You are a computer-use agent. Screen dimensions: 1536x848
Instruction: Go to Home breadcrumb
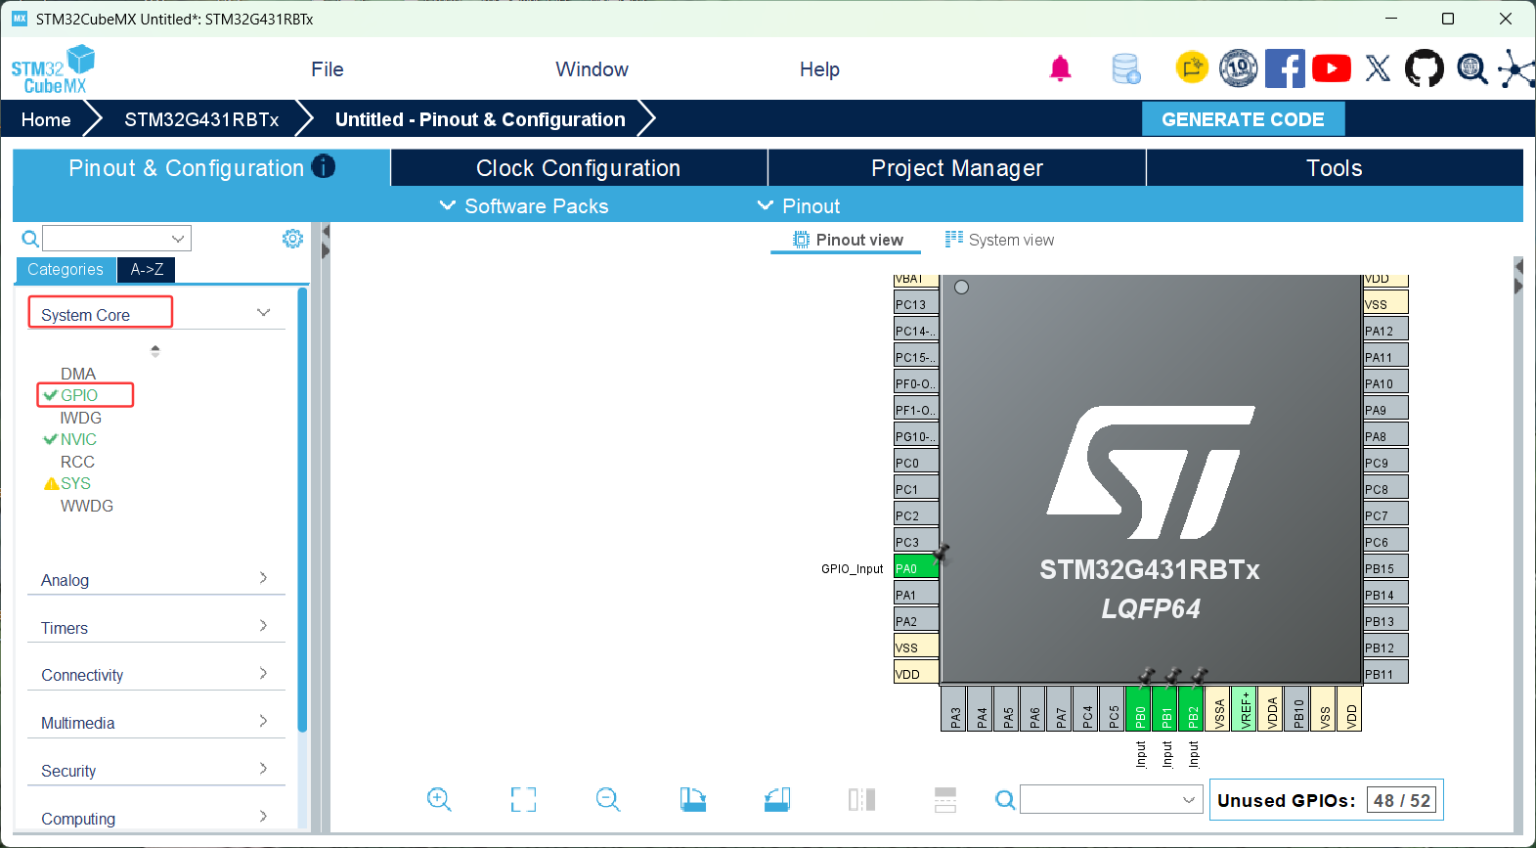click(x=46, y=119)
